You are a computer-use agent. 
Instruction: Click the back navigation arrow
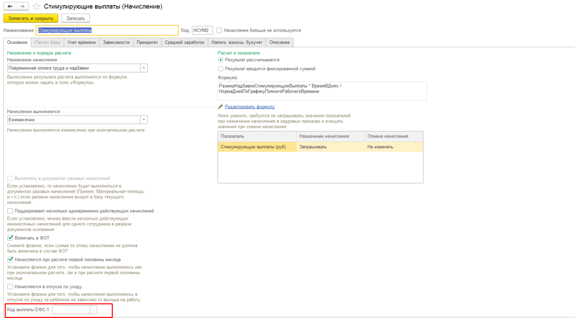click(10, 6)
